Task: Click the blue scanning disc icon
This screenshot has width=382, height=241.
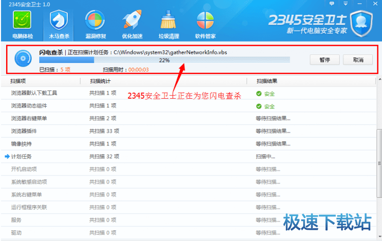Action: click(23, 58)
